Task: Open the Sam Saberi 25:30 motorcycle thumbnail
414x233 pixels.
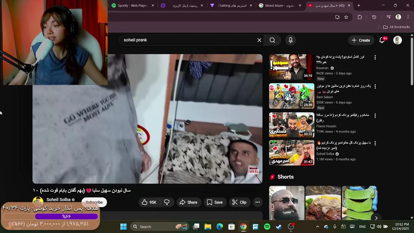Action: [x=291, y=96]
